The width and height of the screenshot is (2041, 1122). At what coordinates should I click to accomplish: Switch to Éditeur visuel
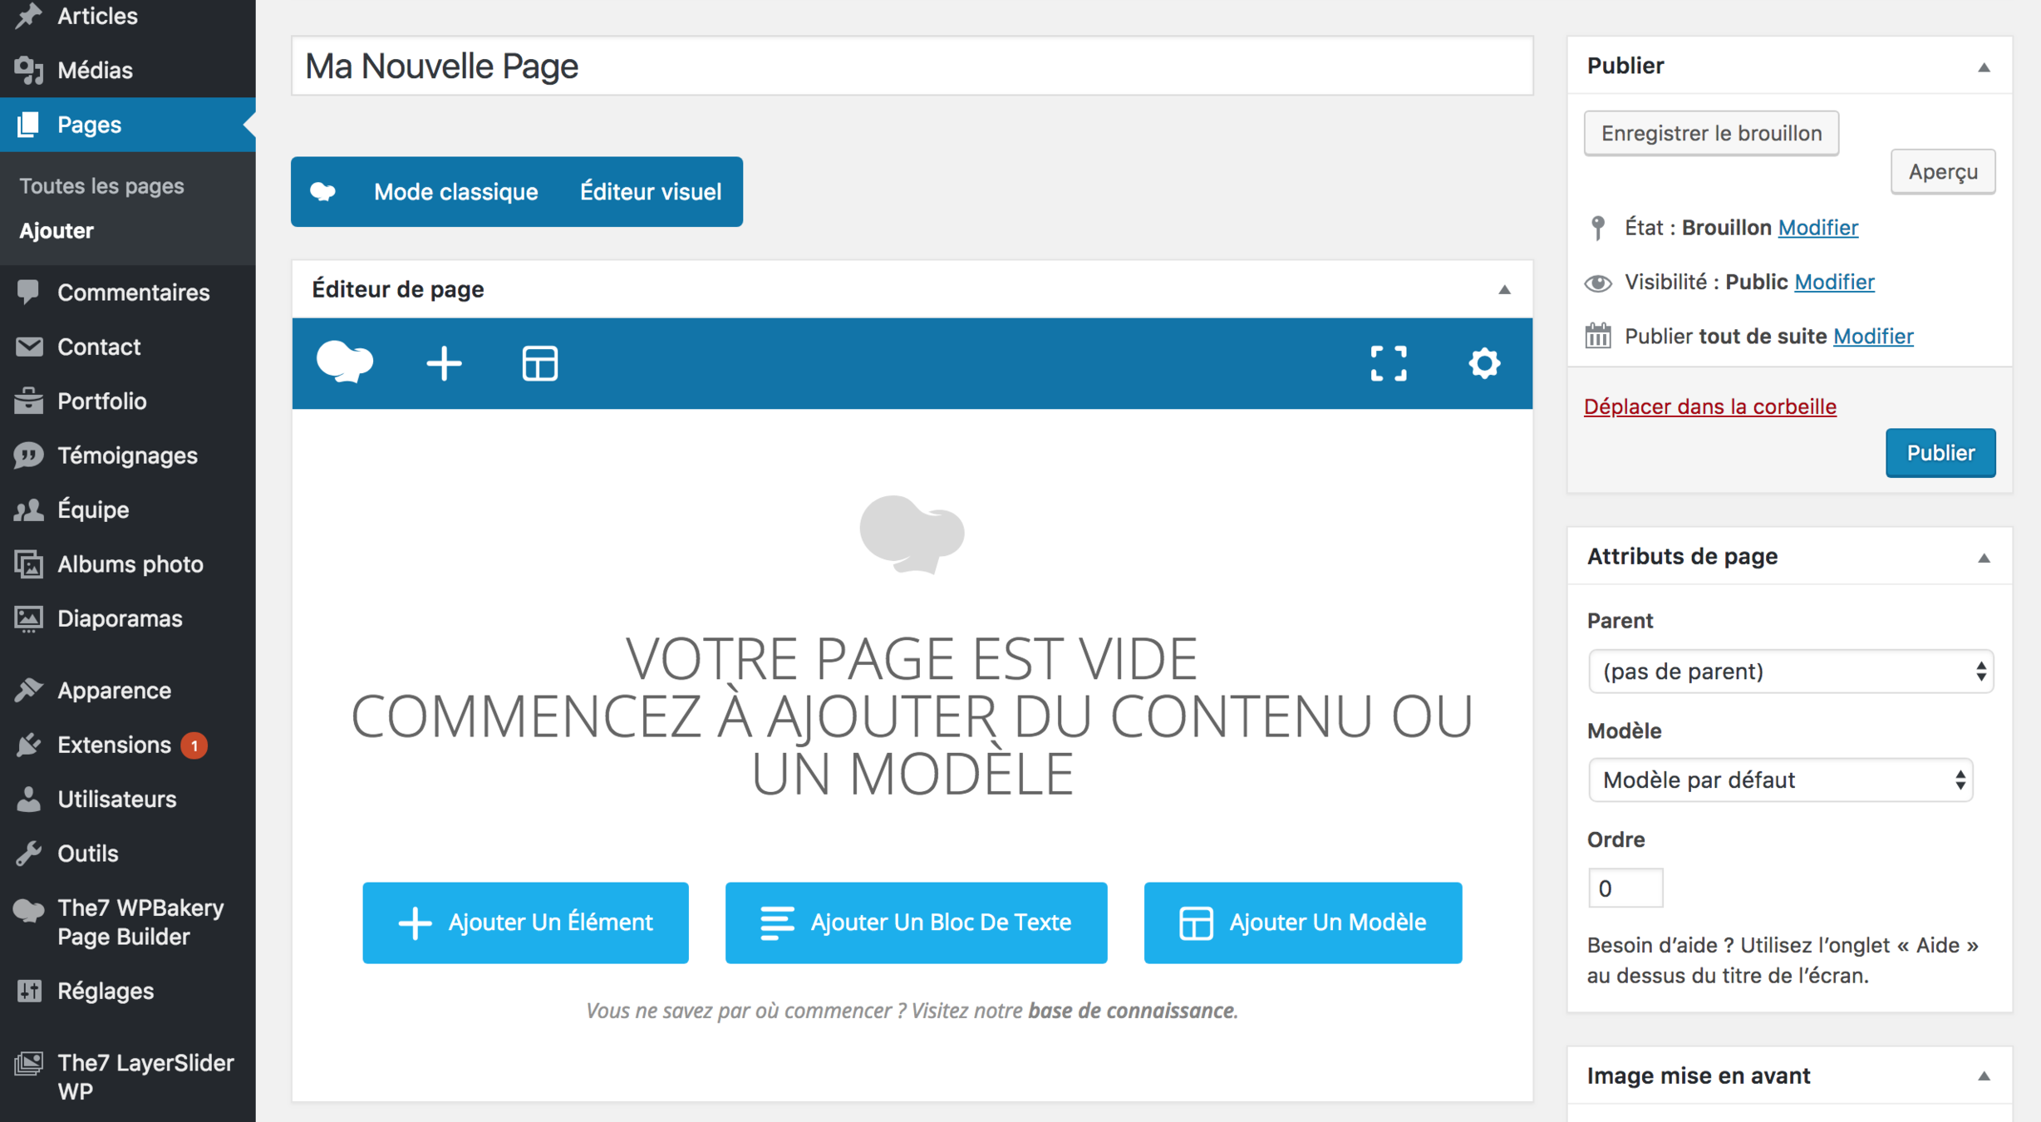pyautogui.click(x=650, y=192)
